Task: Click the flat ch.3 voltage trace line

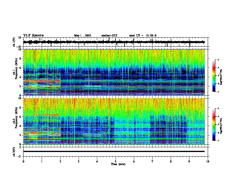Action: 114,151
